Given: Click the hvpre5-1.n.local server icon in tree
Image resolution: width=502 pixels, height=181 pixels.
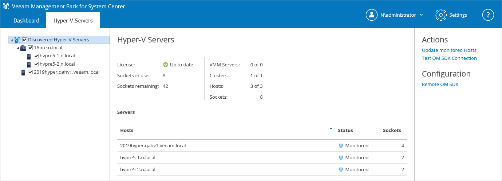Looking at the screenshot, I should click(x=29, y=56).
